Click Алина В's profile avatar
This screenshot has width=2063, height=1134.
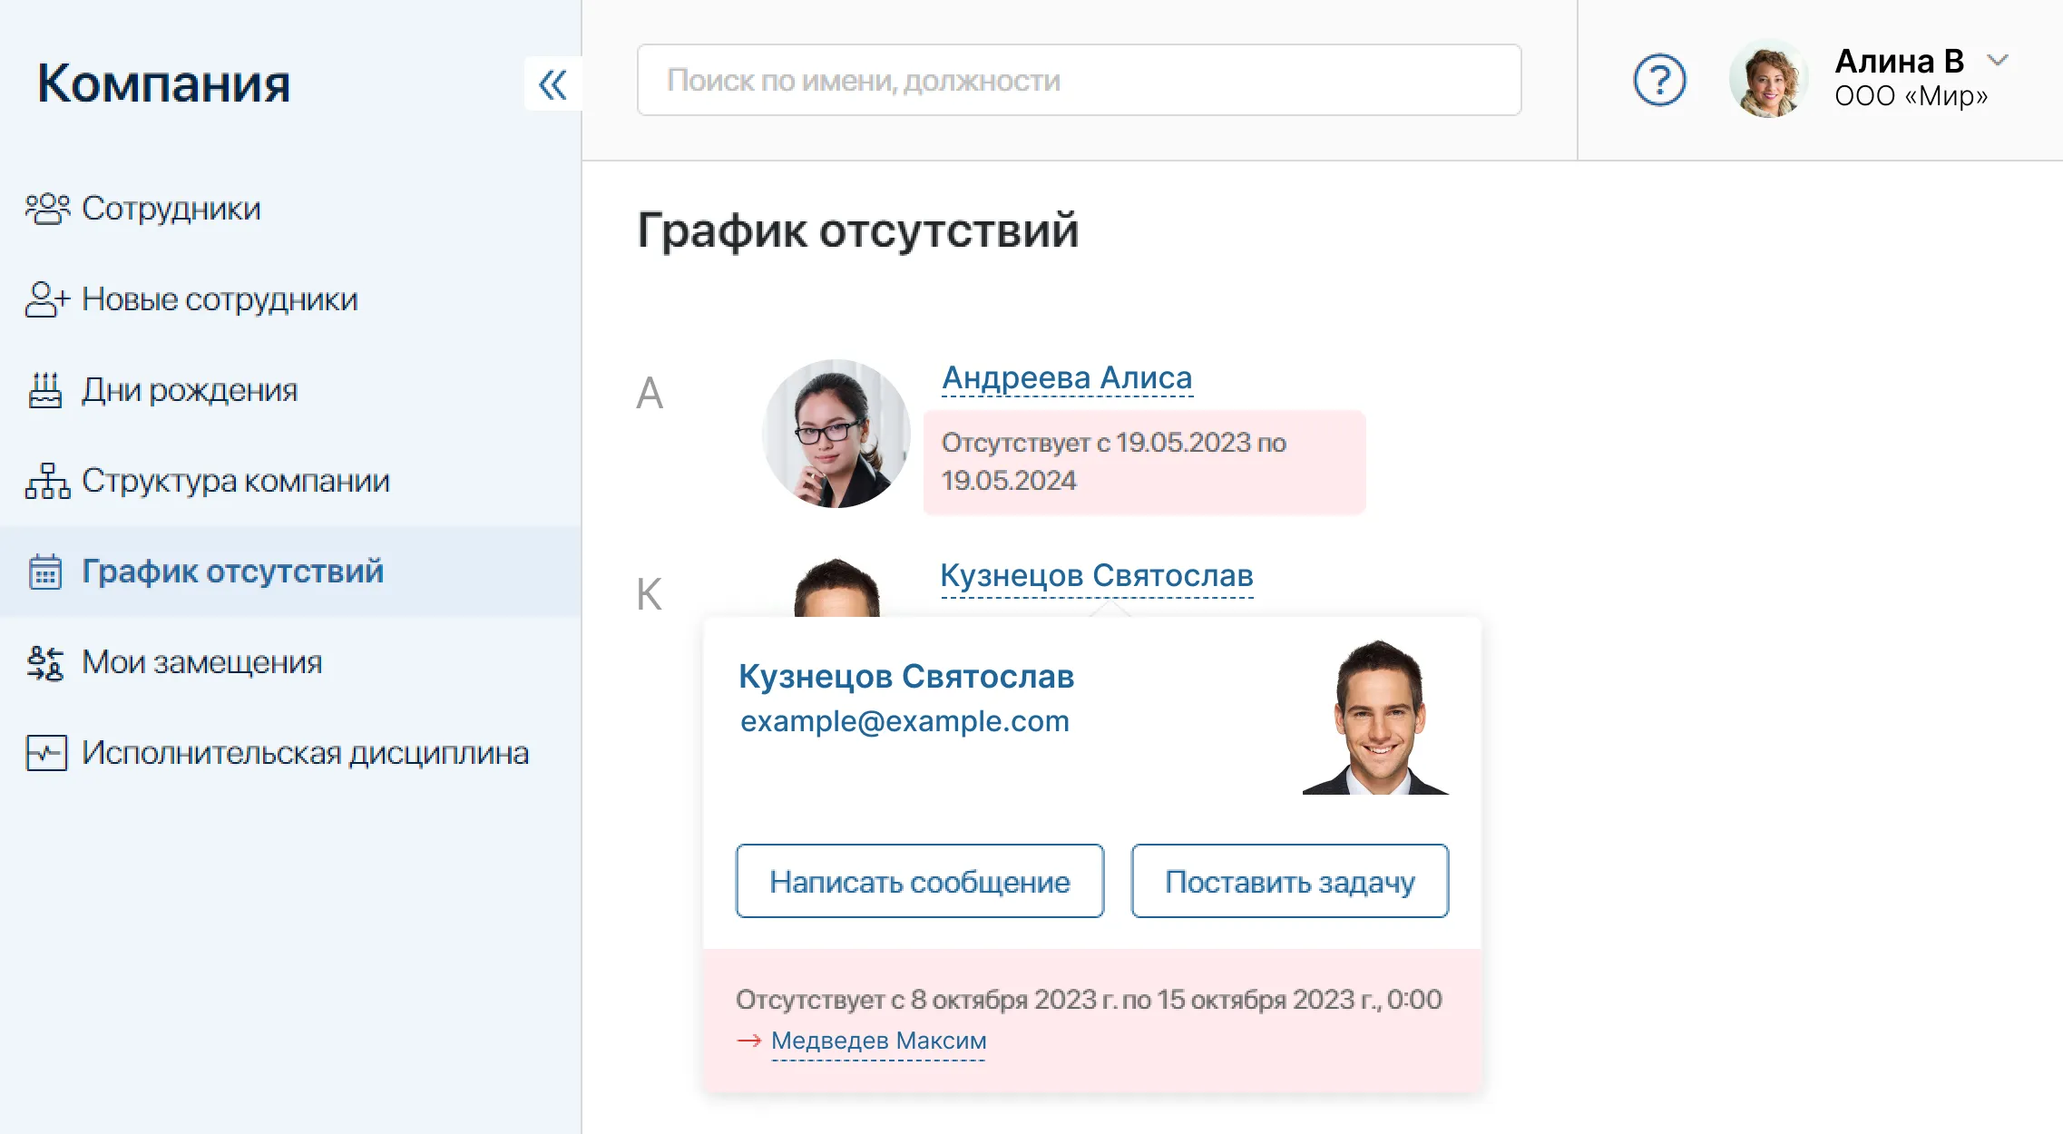point(1768,81)
